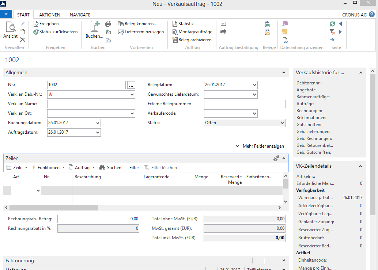Click Freigeben to release the order
The width and height of the screenshot is (378, 270).
46,24
